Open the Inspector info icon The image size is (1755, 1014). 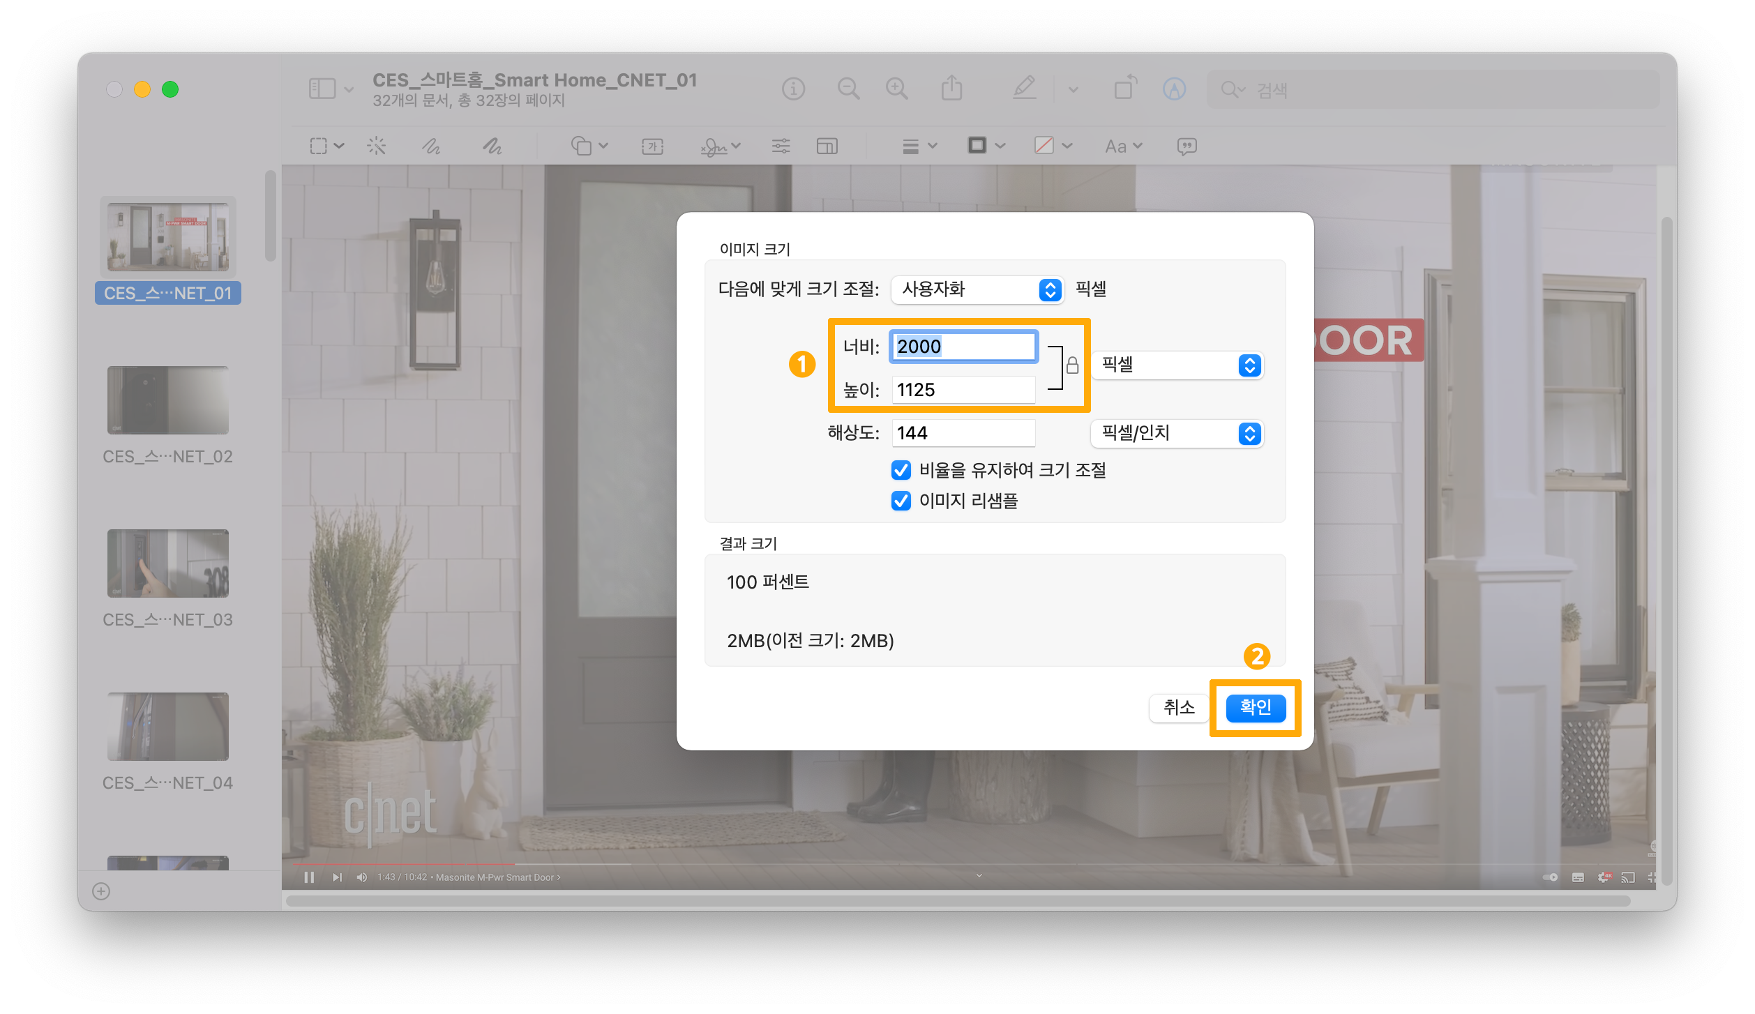[793, 89]
